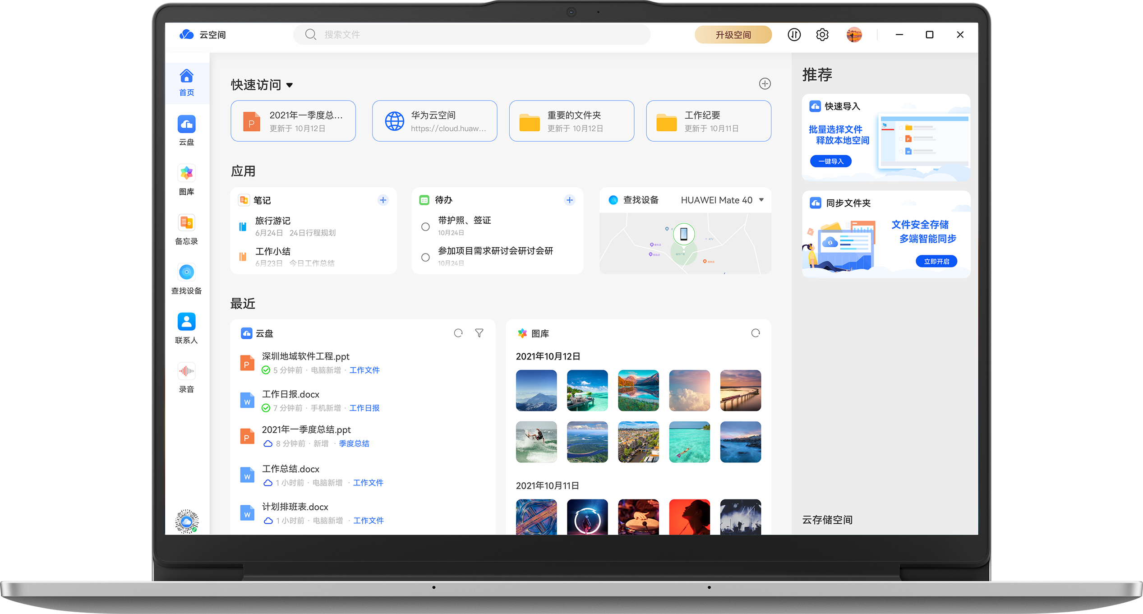Open the filter icon in the 云盘 card
Viewport: 1143px width, 614px height.
pyautogui.click(x=479, y=333)
